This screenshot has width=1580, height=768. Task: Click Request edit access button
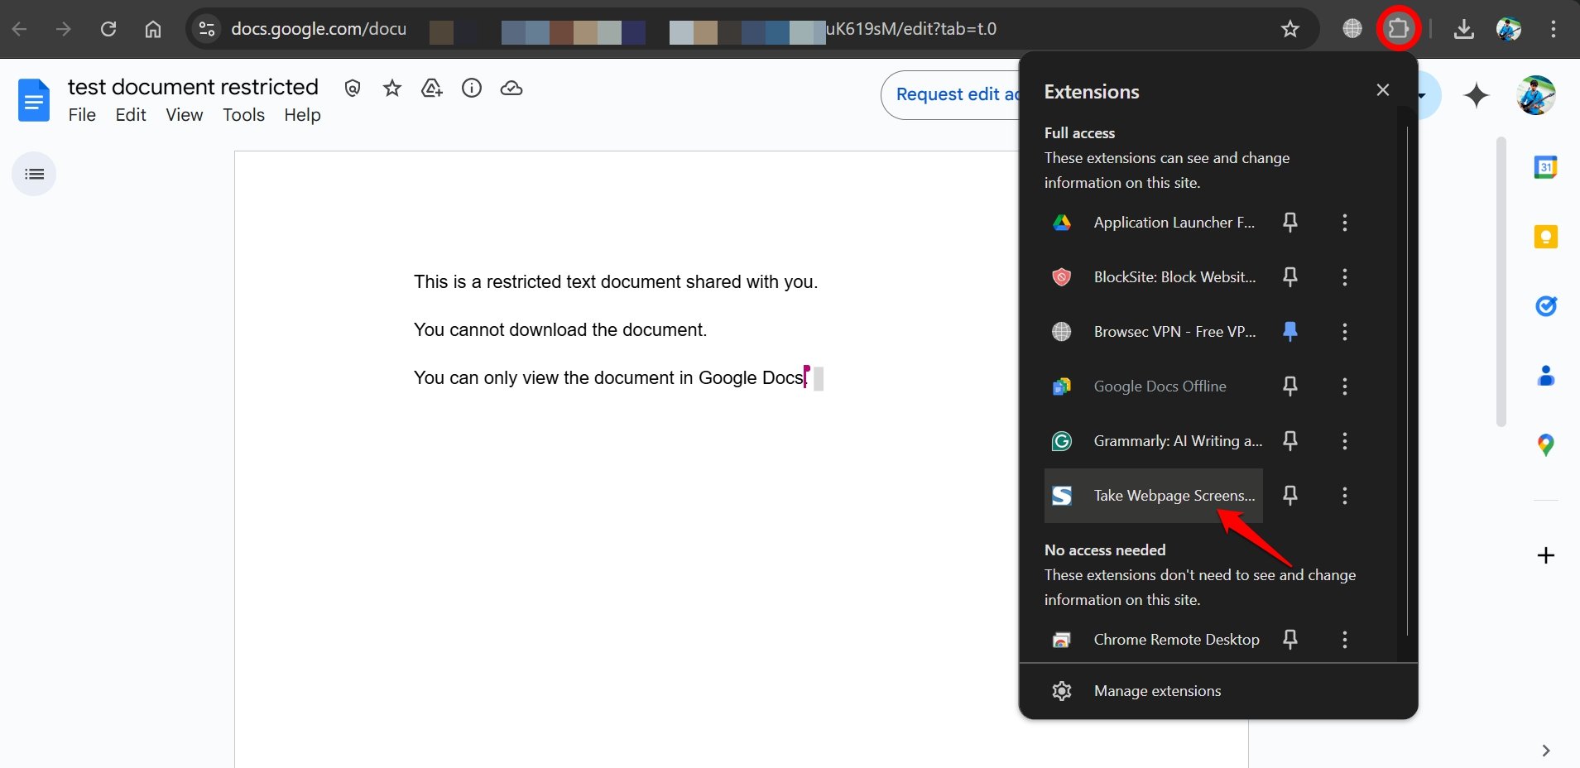coord(951,94)
